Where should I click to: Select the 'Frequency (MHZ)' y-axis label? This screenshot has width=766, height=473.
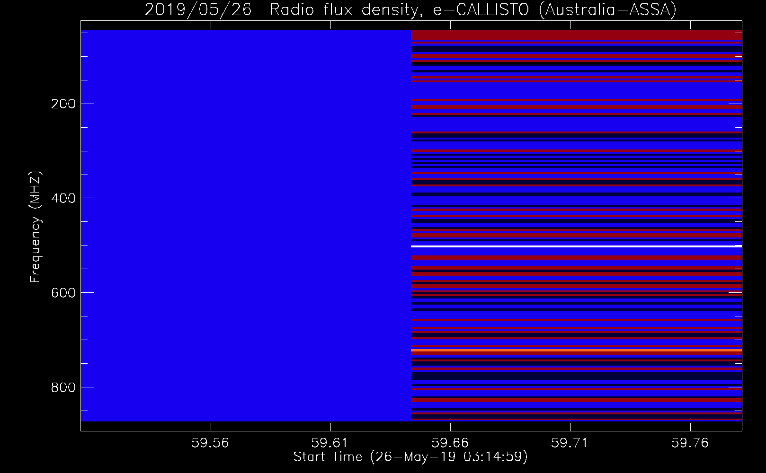[x=36, y=227]
